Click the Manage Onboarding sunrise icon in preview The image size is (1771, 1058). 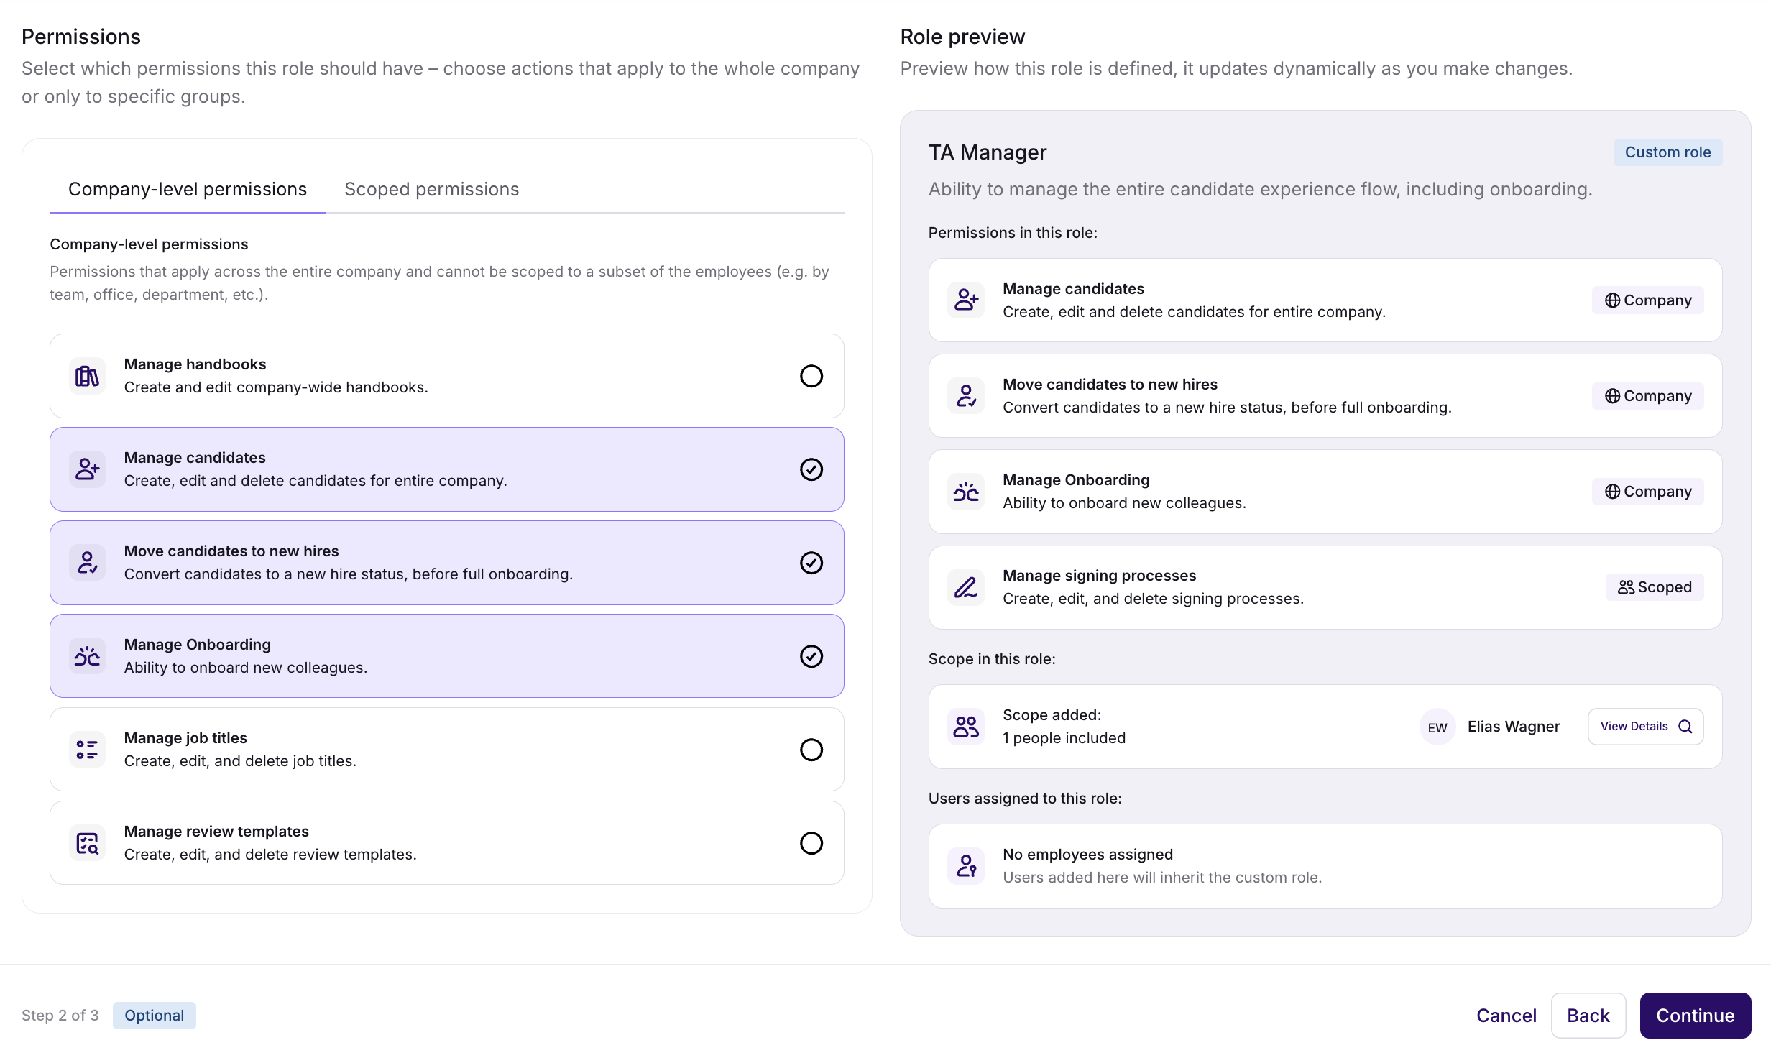pyautogui.click(x=965, y=492)
